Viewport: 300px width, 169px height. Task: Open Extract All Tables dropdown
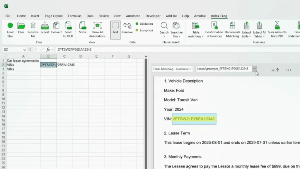pyautogui.click(x=264, y=36)
